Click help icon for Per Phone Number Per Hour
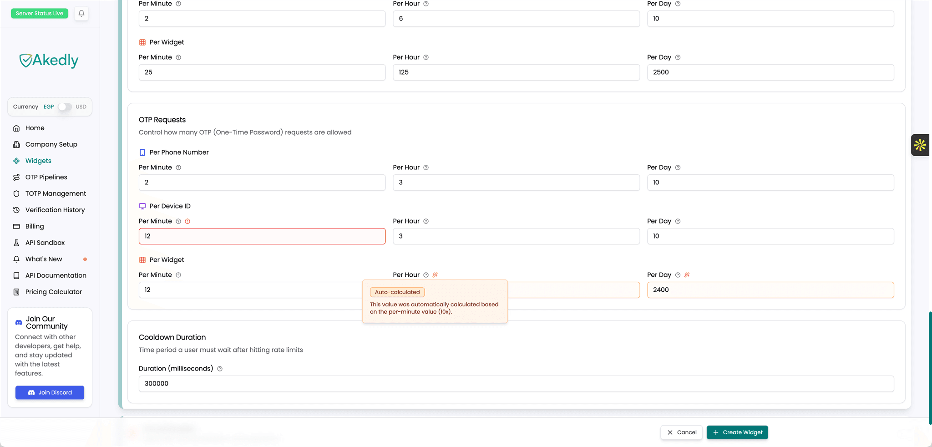932x447 pixels. pos(426,168)
